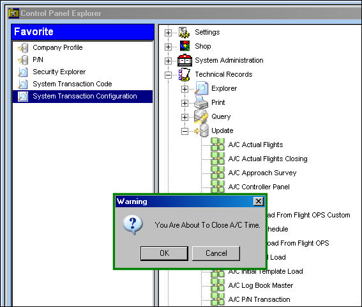Click the question mark icon in Warning dialog

(x=133, y=225)
